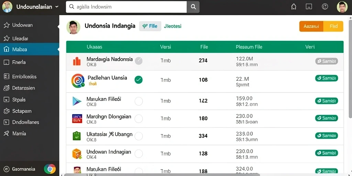Click the profile picture beside Undonsia Indangia

pos(74,27)
